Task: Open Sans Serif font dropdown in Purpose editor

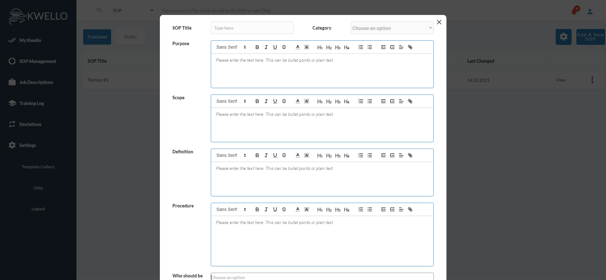Action: click(x=231, y=47)
